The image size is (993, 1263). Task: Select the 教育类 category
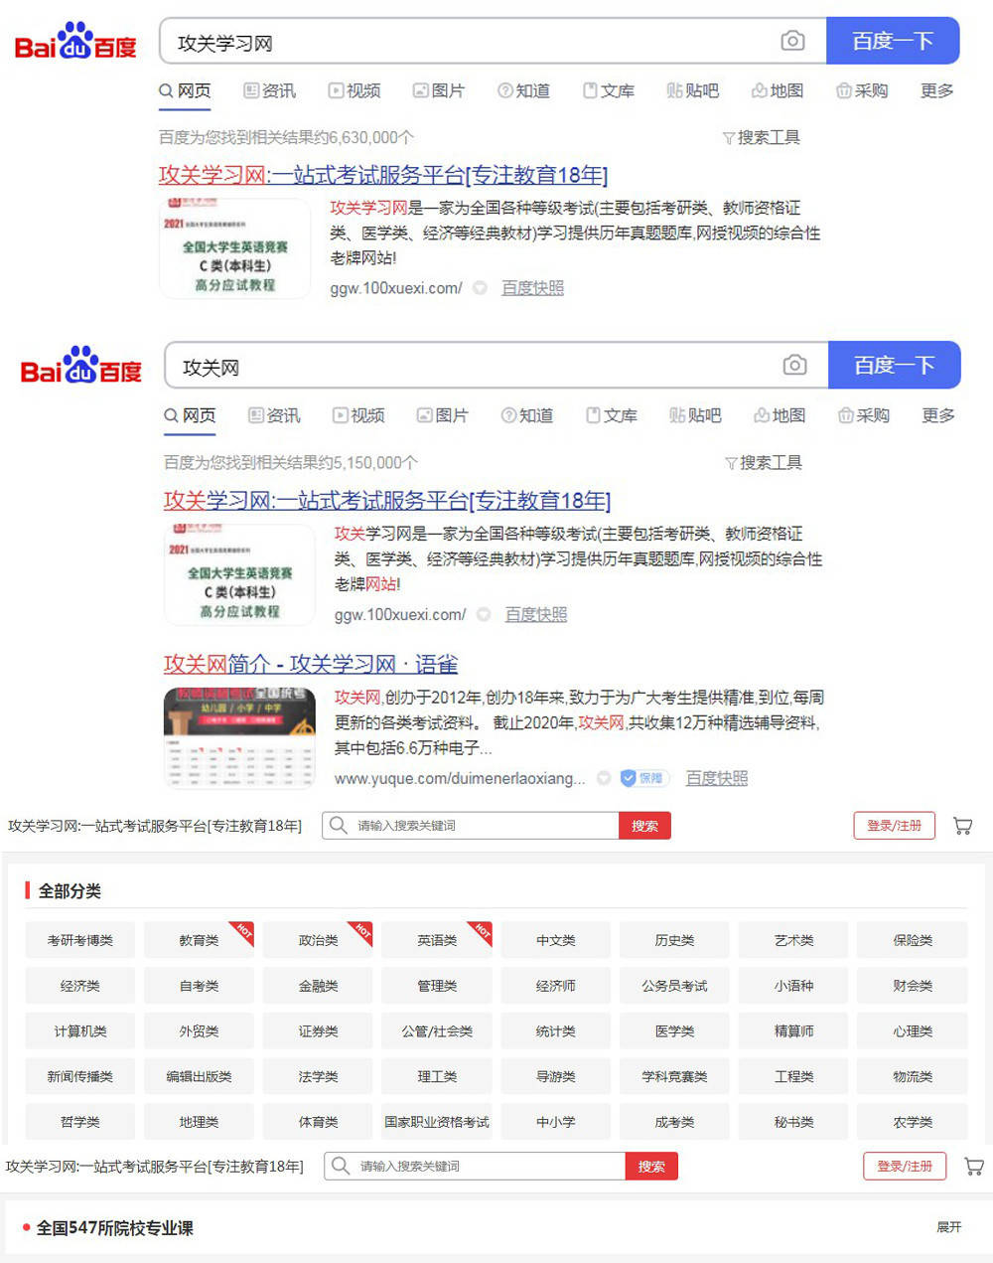pos(199,940)
